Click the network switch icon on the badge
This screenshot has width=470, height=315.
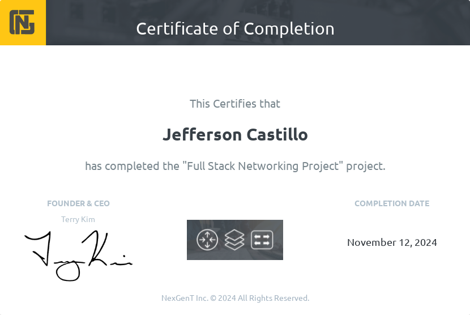point(262,240)
